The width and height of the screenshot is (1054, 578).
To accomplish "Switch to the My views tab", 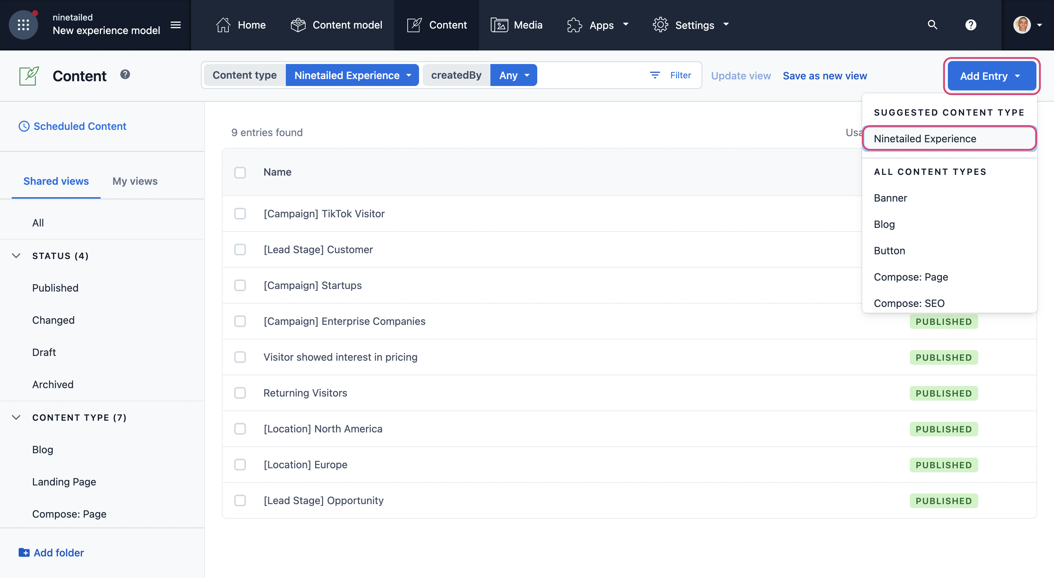I will click(x=135, y=181).
